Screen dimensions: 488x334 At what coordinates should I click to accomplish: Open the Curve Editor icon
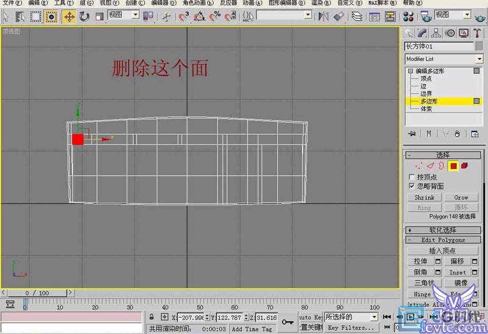point(374,16)
